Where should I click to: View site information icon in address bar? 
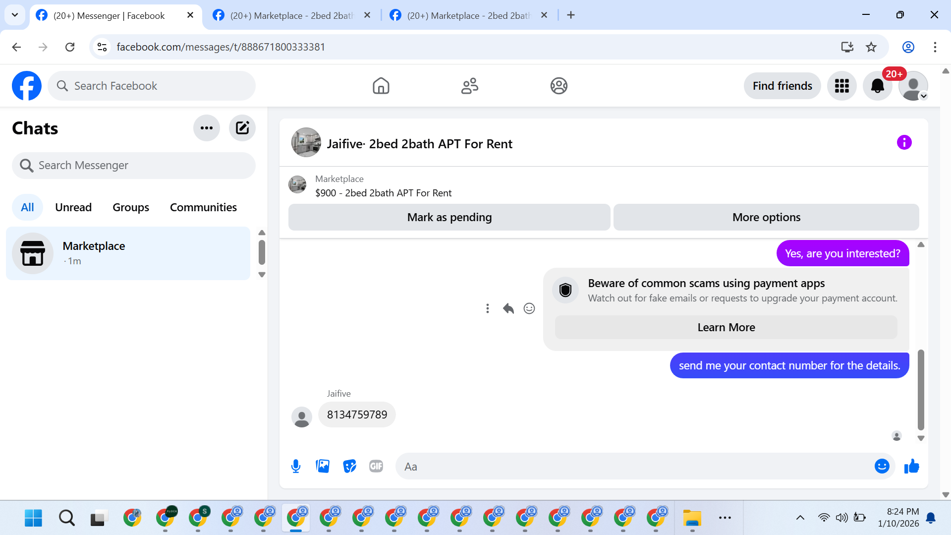102,47
